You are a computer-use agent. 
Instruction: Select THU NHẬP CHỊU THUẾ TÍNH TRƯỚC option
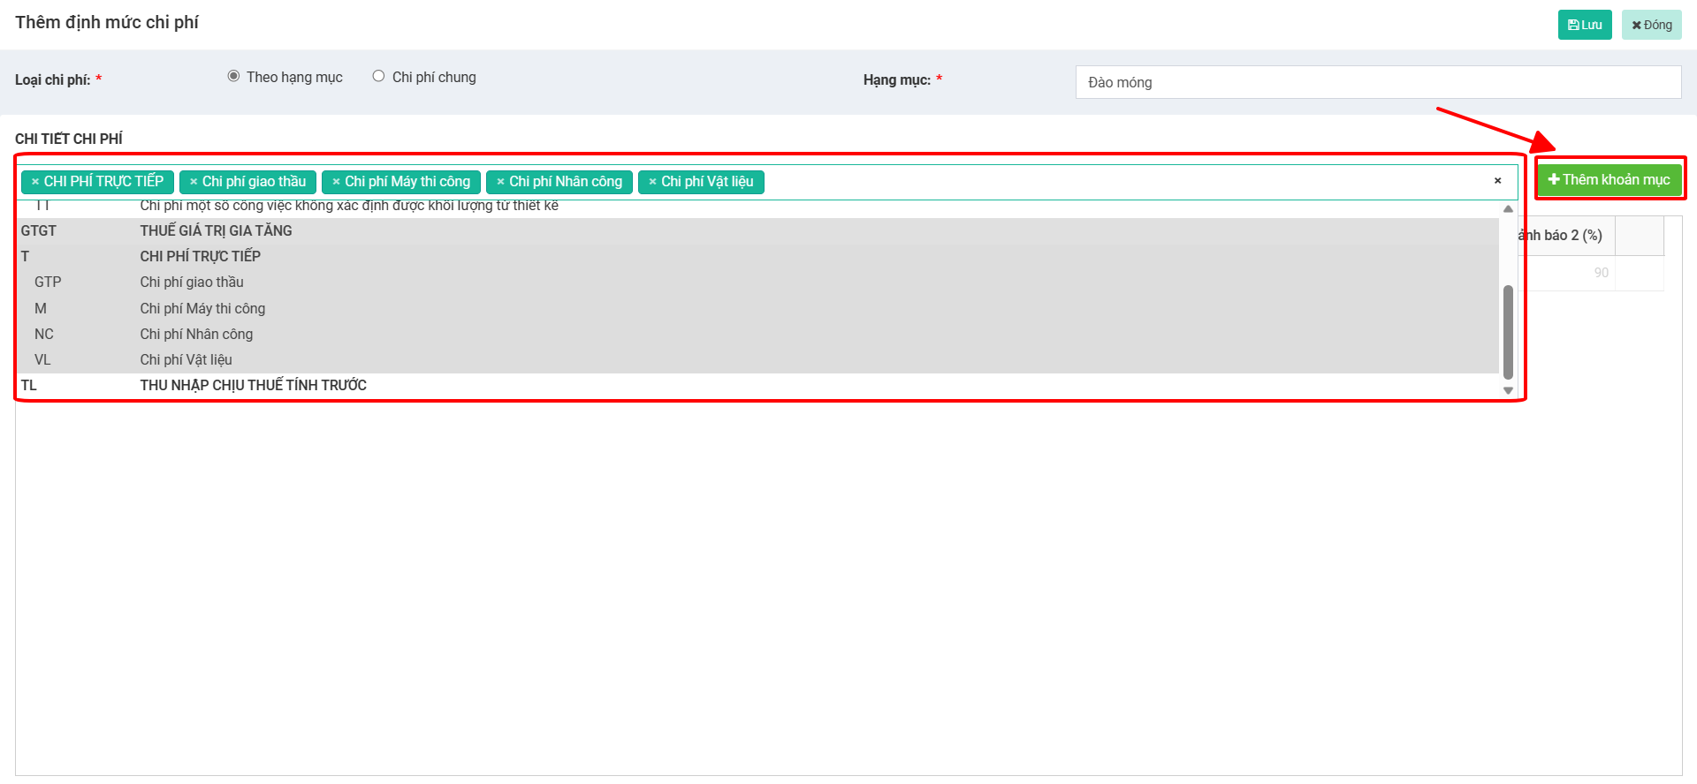click(253, 386)
